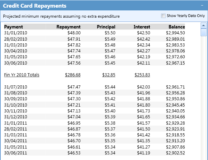
Task: Click the vertical scrollbar thumb
Action: tap(203, 32)
